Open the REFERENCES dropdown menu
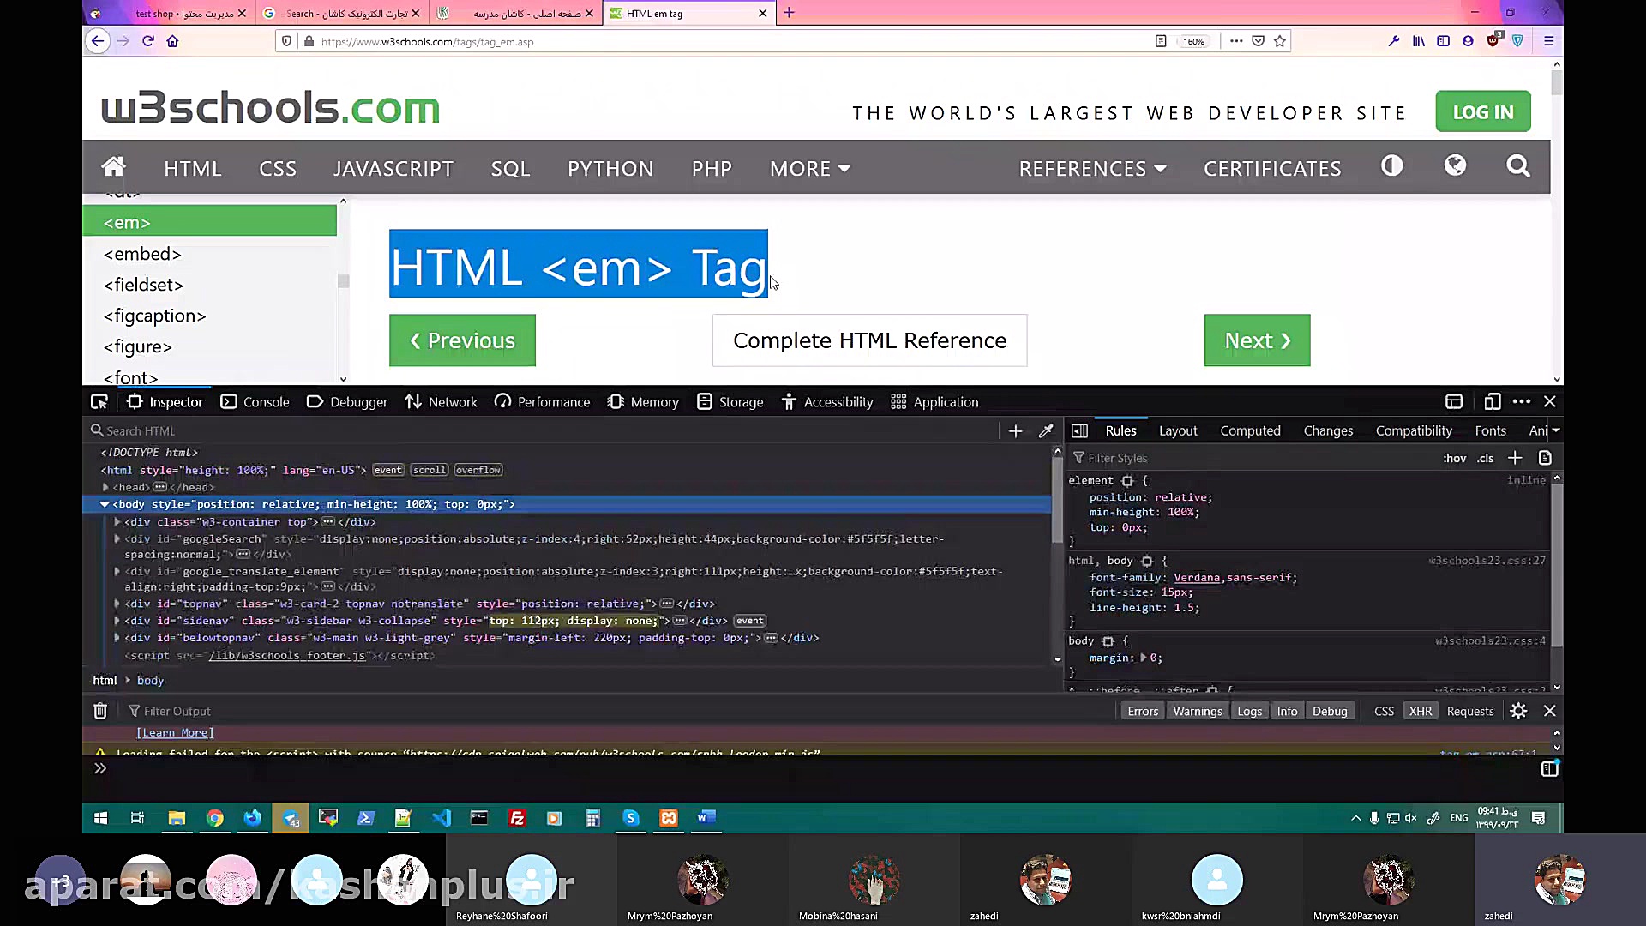 coord(1091,169)
